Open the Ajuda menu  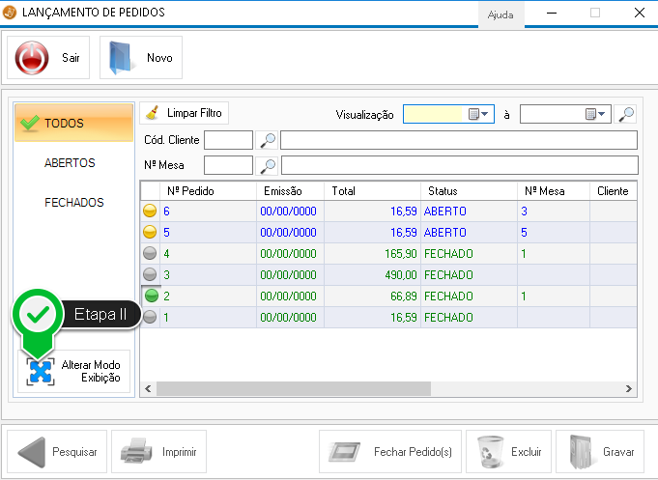501,14
